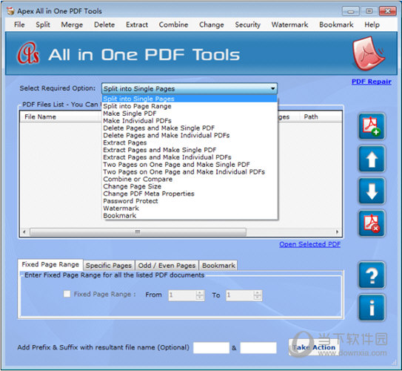Open help with the question mark icon
This screenshot has width=402, height=371.
(372, 275)
